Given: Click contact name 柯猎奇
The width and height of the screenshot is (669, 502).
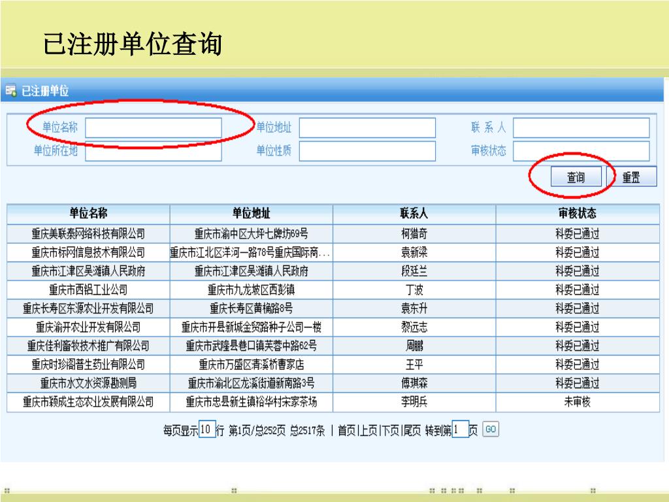Looking at the screenshot, I should coord(414,233).
